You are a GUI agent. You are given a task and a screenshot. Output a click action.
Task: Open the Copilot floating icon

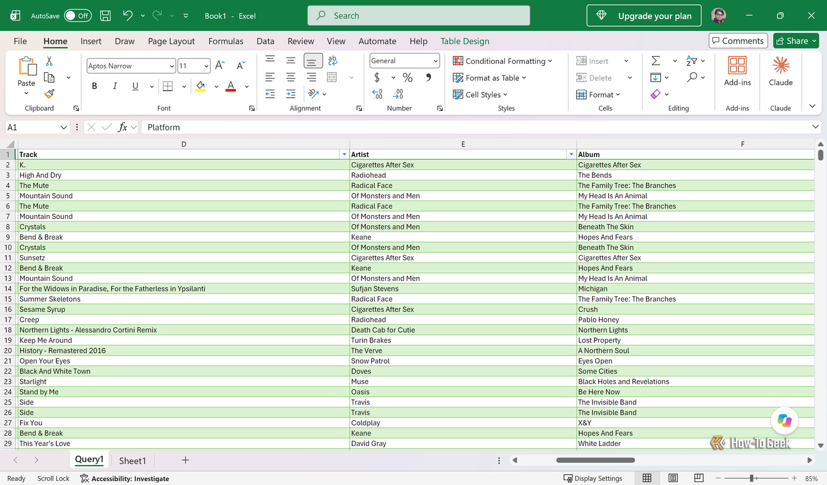[x=784, y=421]
